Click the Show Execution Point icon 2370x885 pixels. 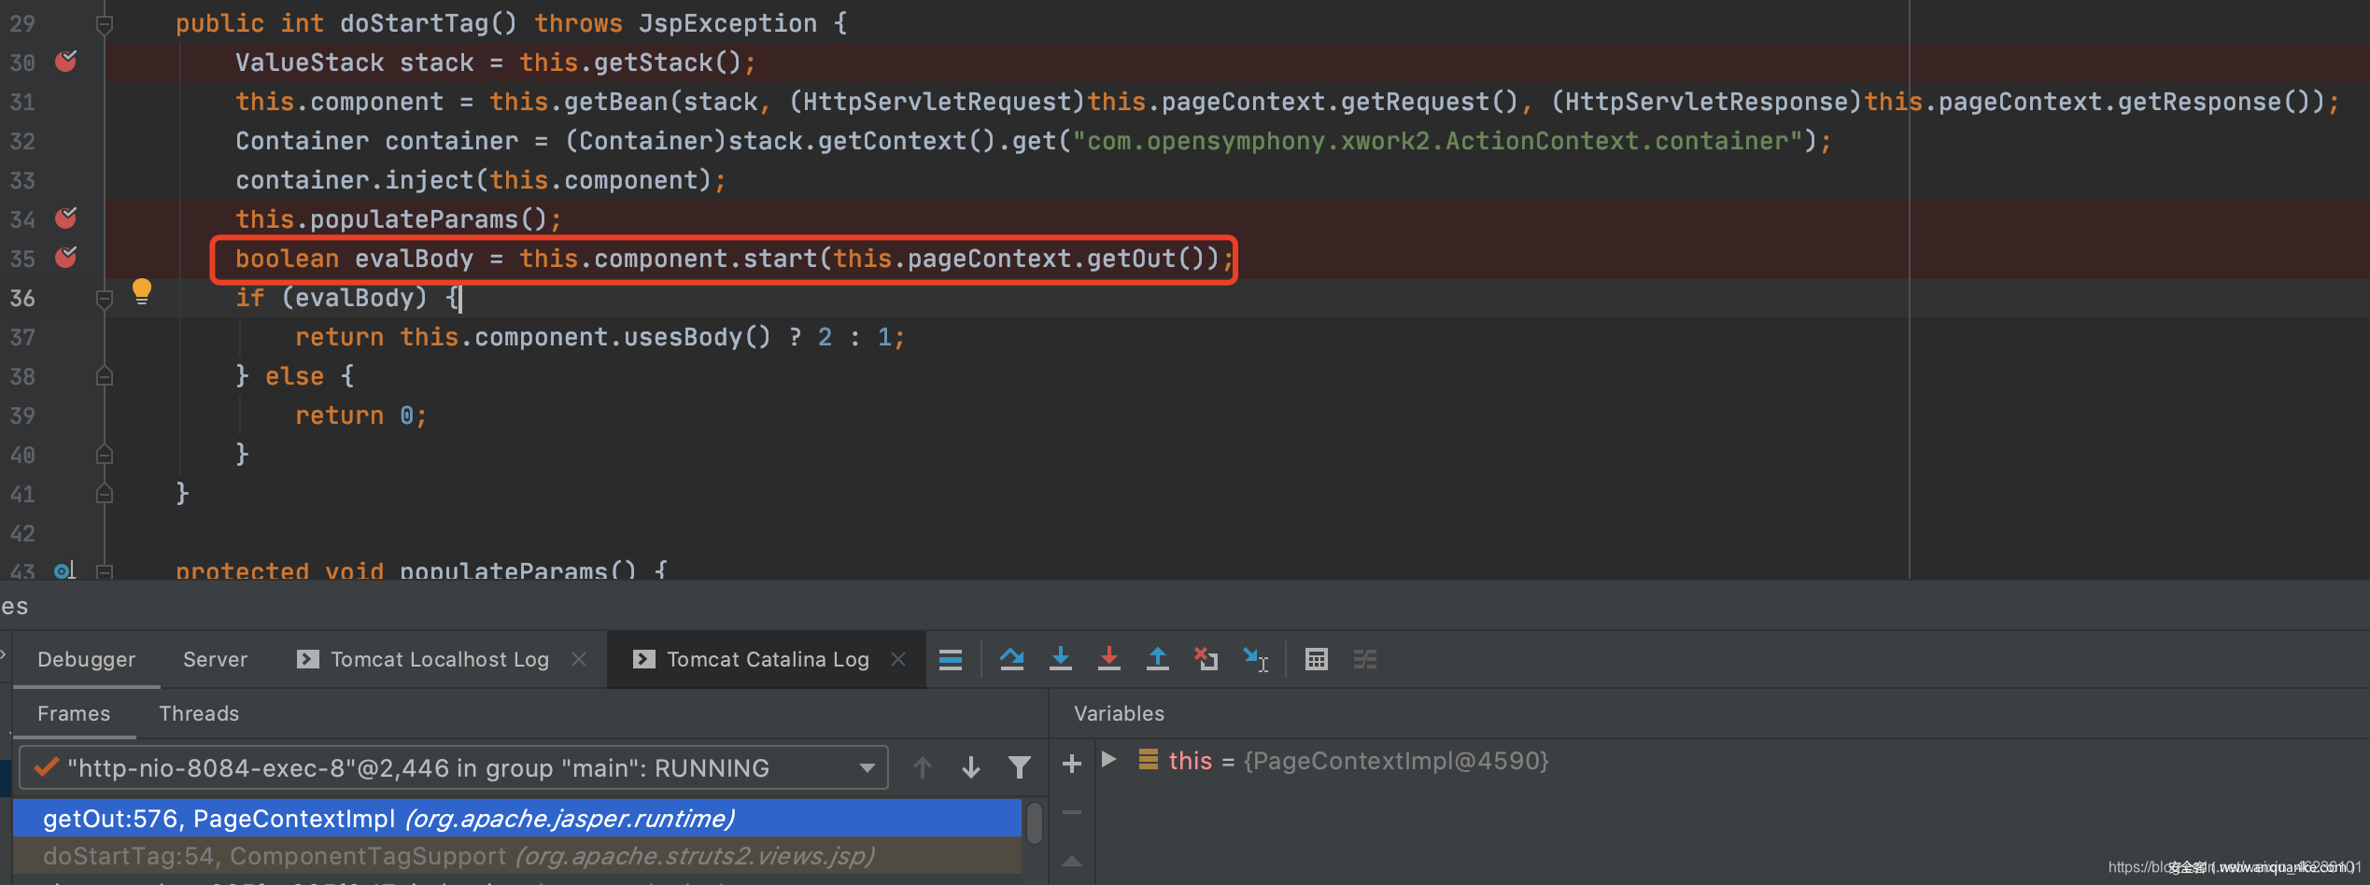[x=951, y=659]
